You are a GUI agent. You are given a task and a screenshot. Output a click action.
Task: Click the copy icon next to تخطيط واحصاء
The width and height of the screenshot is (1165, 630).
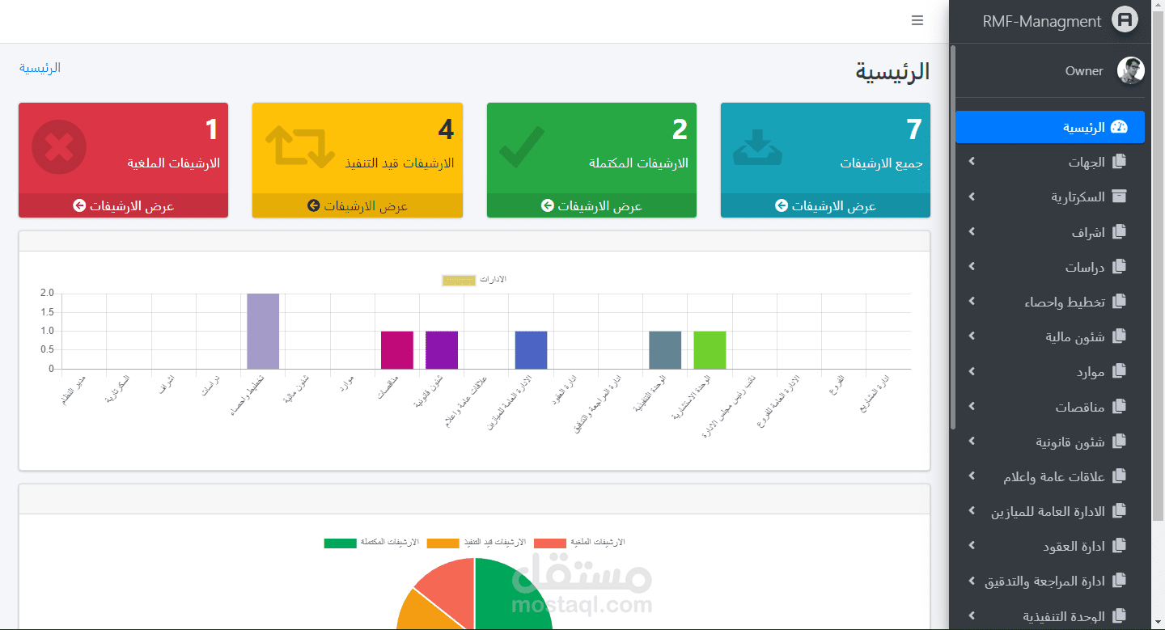point(1120,302)
